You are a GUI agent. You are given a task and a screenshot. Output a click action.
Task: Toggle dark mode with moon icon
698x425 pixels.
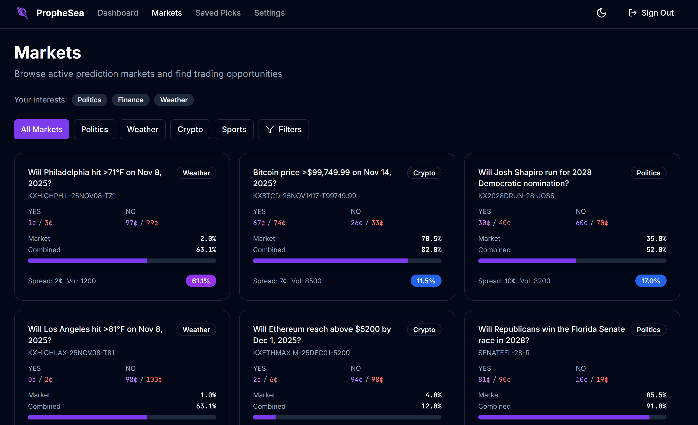pyautogui.click(x=601, y=13)
